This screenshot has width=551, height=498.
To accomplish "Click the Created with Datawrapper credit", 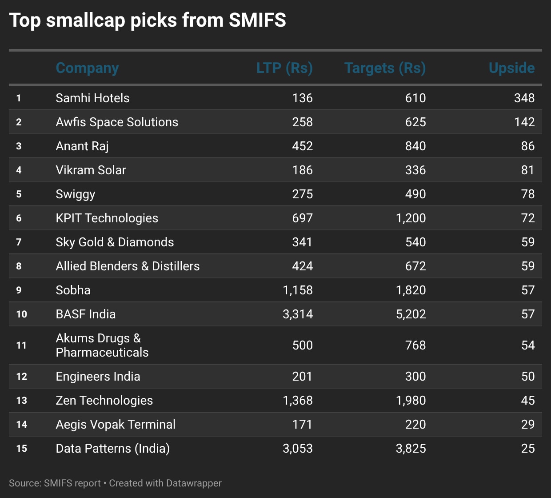I will pyautogui.click(x=165, y=483).
